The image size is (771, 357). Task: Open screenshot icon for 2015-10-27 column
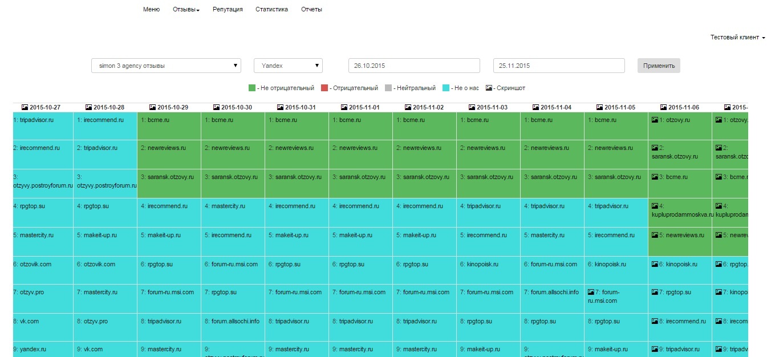pos(25,107)
